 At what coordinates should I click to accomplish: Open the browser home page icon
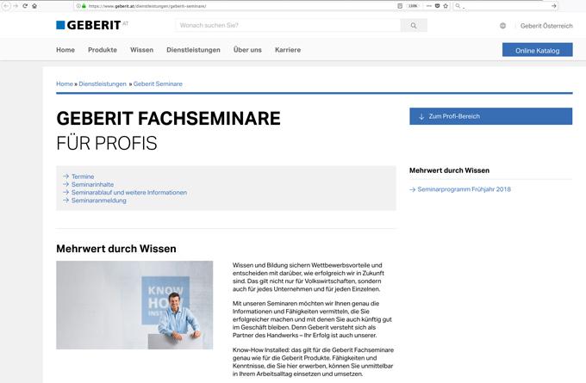tap(34, 6)
